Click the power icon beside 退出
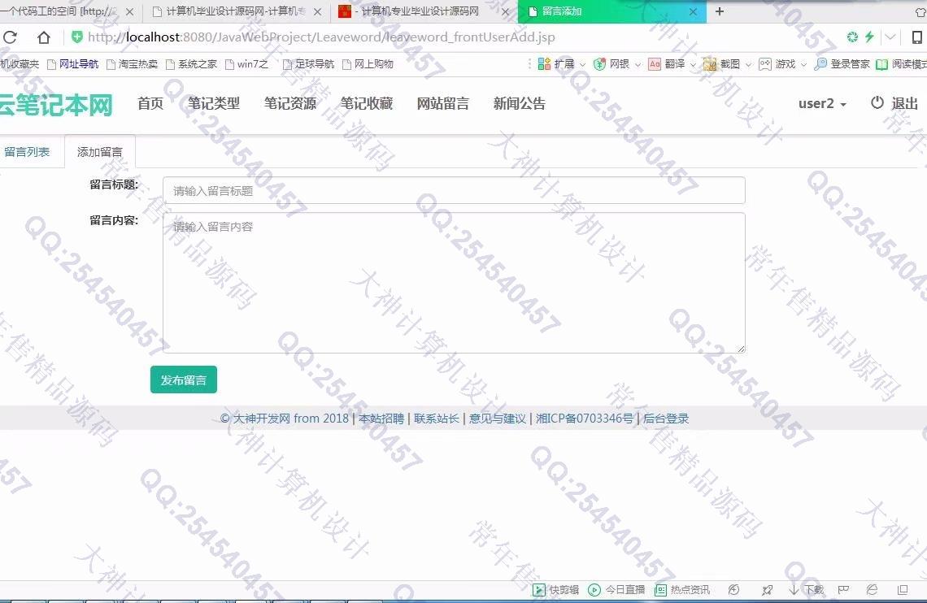 click(877, 102)
